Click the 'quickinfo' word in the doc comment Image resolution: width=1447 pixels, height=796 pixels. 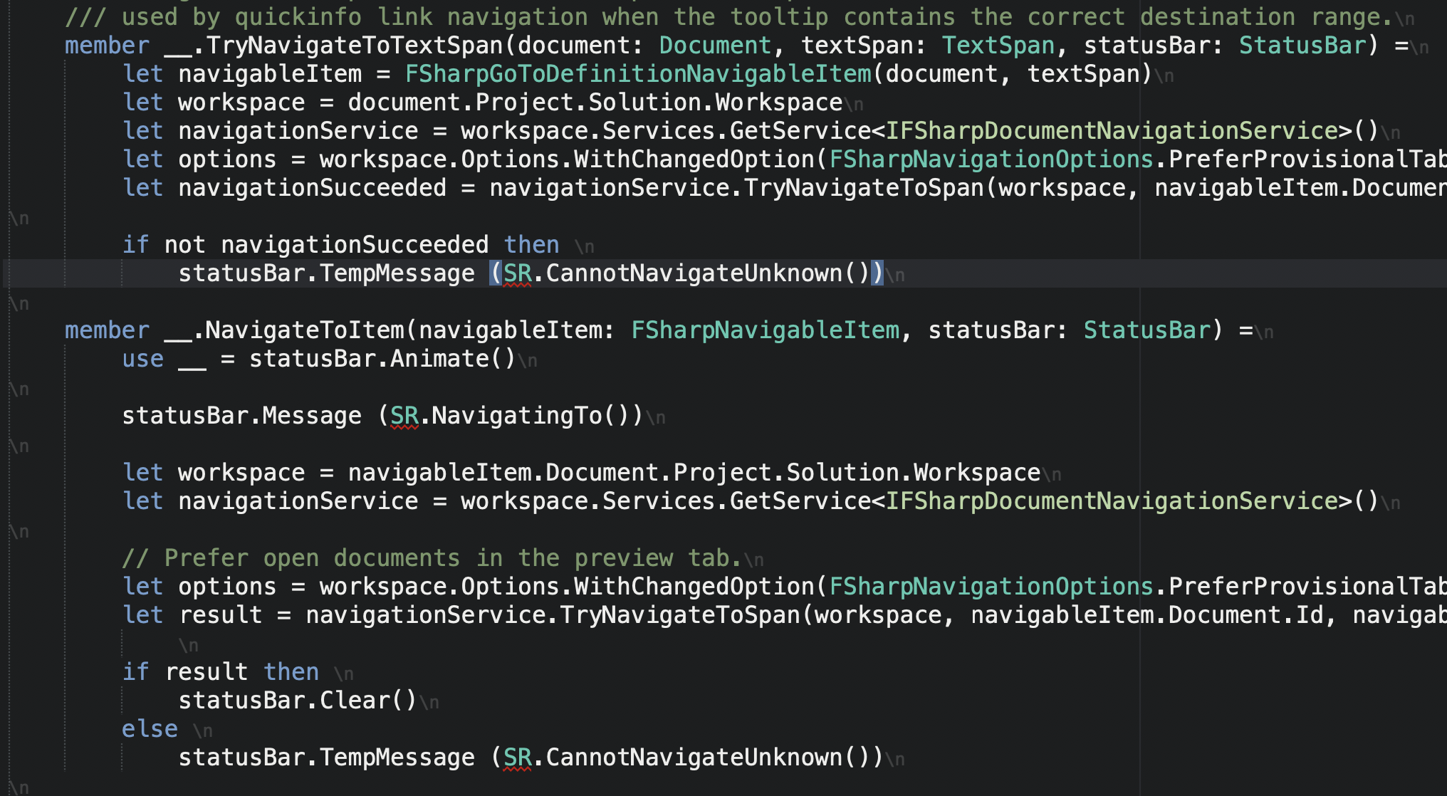point(298,17)
